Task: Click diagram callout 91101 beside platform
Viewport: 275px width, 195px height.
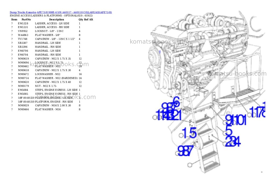Action: point(236,120)
